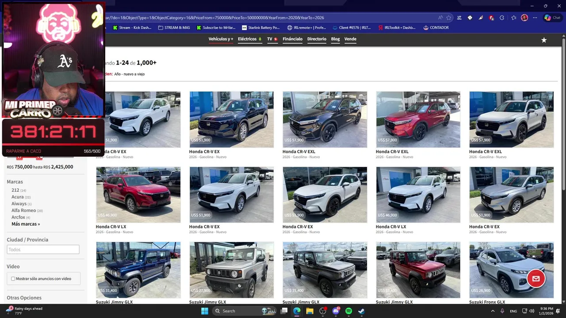The height and width of the screenshot is (318, 566).
Task: Open weather widget Rainy days ahead
Action: (24, 311)
